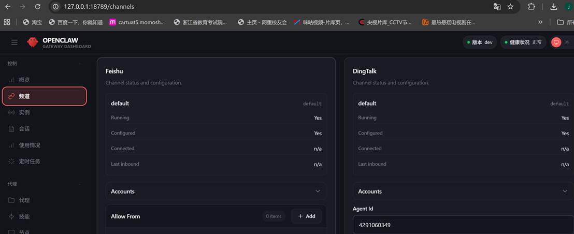
Task: Click the 使用情况 chart icon
Action: pos(11,145)
